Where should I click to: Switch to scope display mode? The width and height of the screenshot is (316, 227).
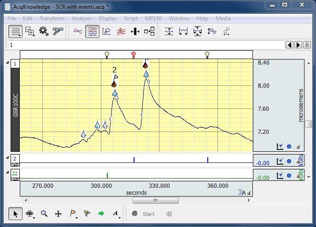point(92,31)
